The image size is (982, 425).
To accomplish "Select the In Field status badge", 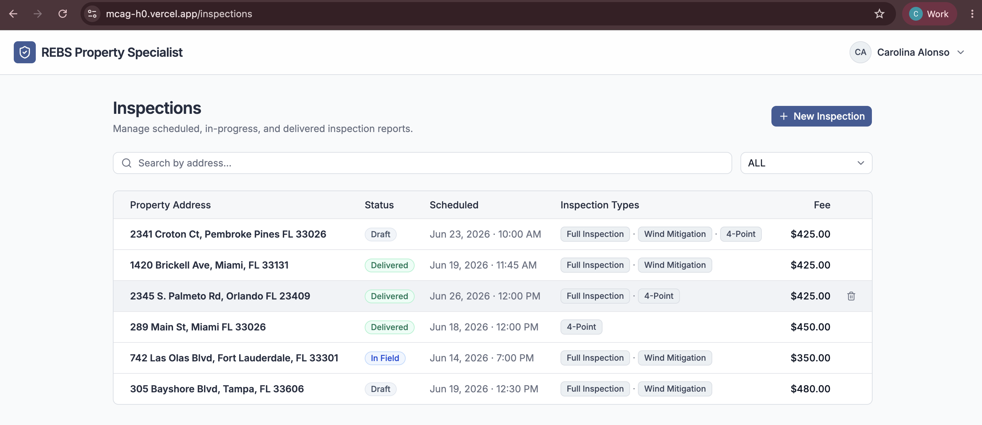I will (x=385, y=358).
